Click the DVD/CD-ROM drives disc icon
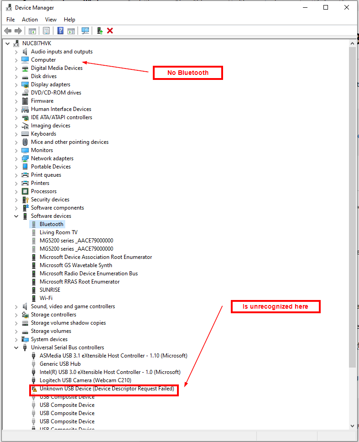Screen dimensions: 359x442 click(25, 92)
